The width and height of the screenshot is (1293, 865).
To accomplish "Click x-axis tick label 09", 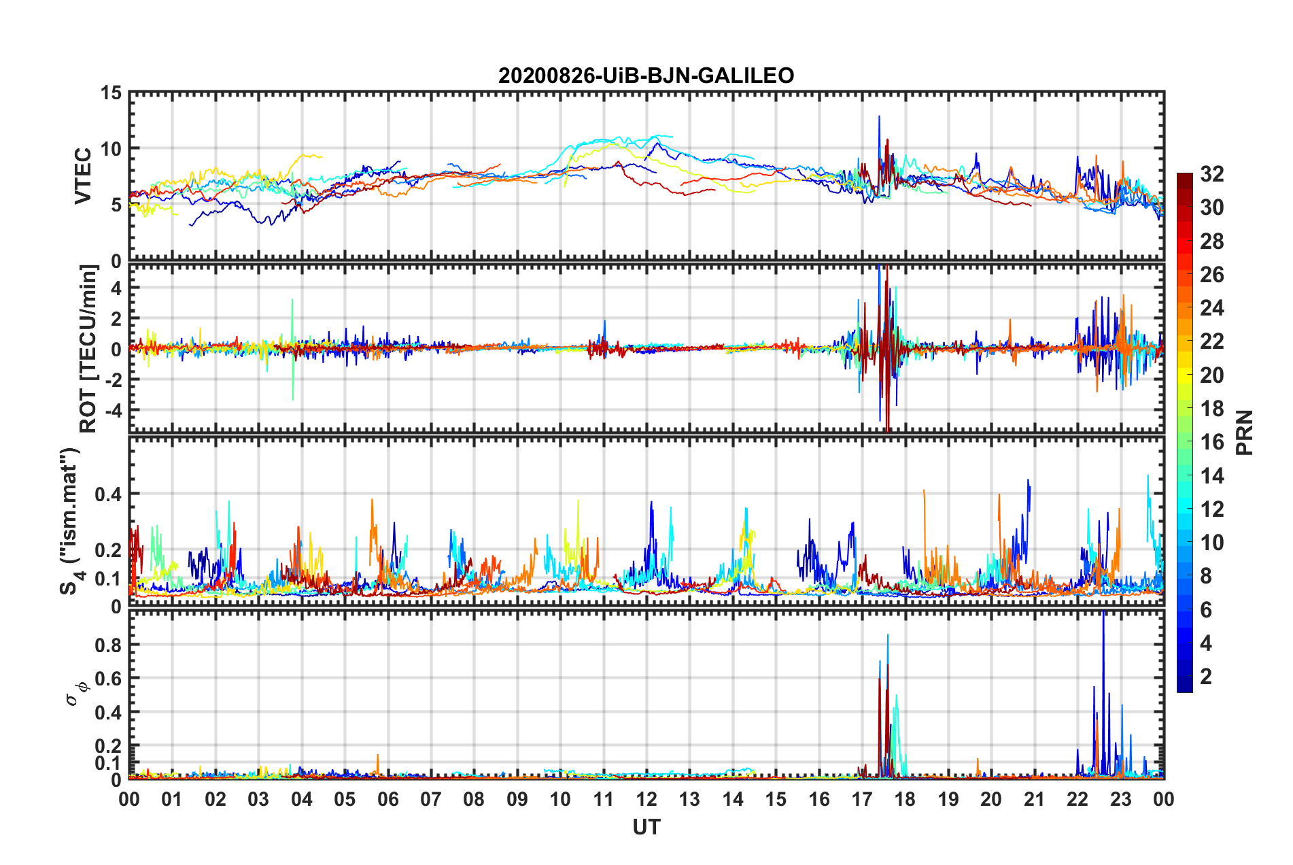I will coord(517,799).
